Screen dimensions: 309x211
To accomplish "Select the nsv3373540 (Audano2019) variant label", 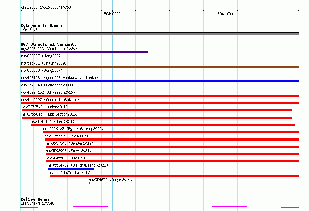I will pyautogui.click(x=45, y=107).
